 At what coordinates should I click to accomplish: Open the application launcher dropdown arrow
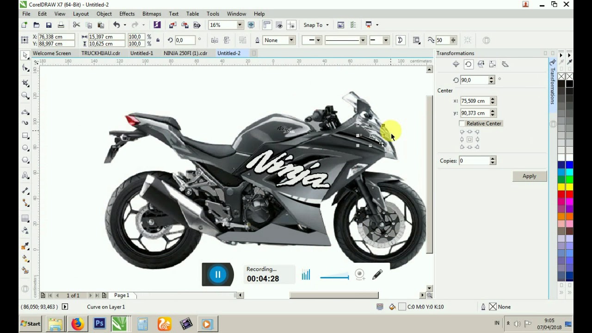[377, 25]
